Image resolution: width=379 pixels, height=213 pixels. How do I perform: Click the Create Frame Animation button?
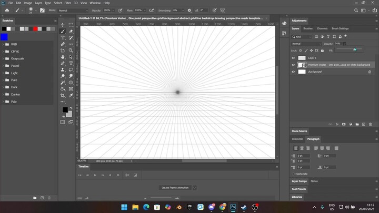175,187
